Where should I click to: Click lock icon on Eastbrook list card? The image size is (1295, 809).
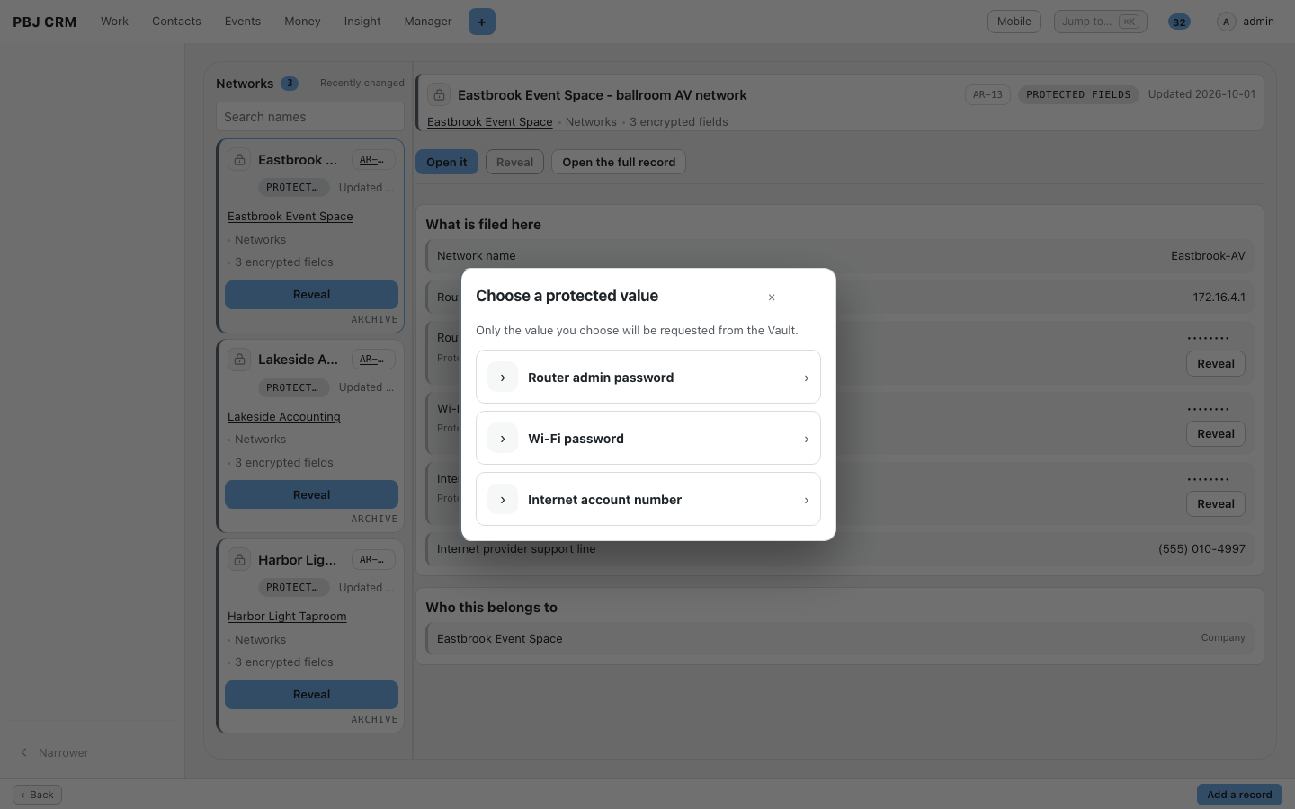[x=239, y=160]
